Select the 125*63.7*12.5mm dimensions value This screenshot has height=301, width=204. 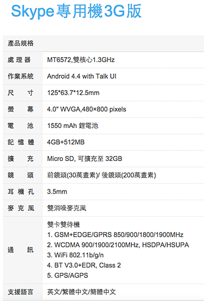pos(73,93)
